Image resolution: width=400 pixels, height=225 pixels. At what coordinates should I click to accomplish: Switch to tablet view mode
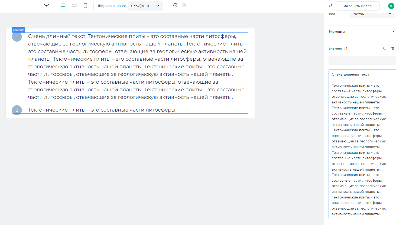74,6
